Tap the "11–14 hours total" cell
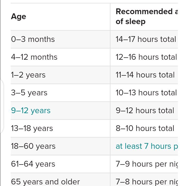This screenshot has height=186, width=188. [x=145, y=75]
